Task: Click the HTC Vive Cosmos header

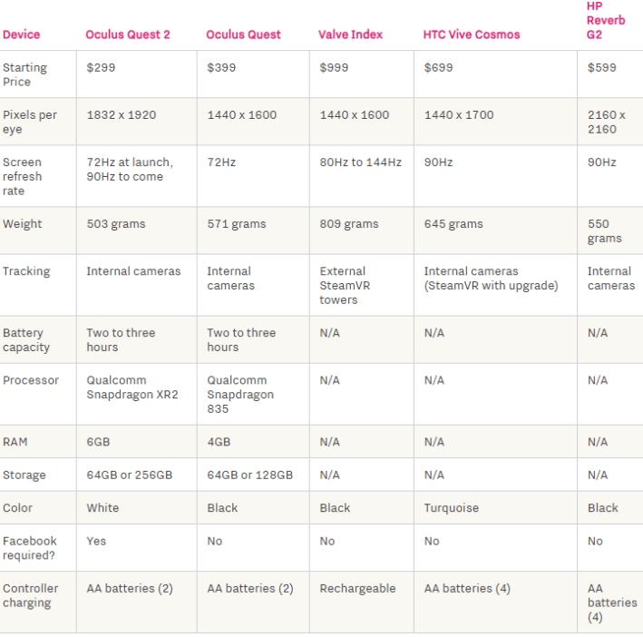Action: click(x=472, y=34)
